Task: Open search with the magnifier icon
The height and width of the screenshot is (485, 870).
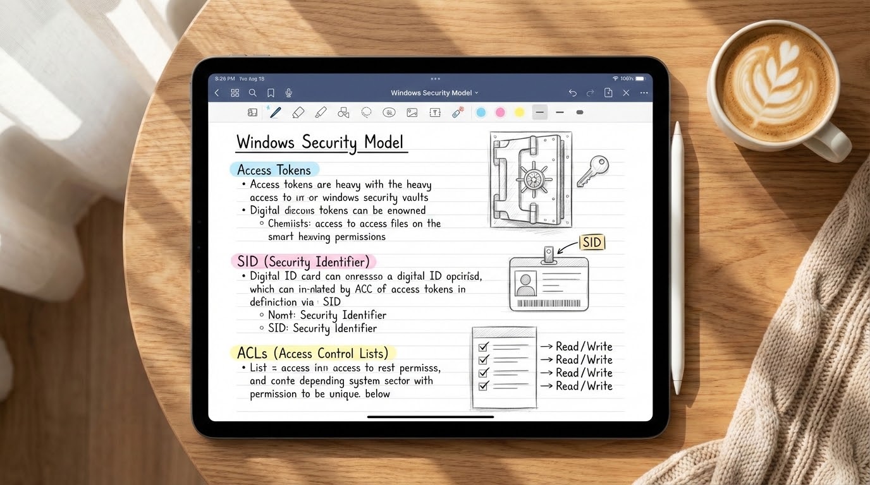Action: tap(252, 93)
